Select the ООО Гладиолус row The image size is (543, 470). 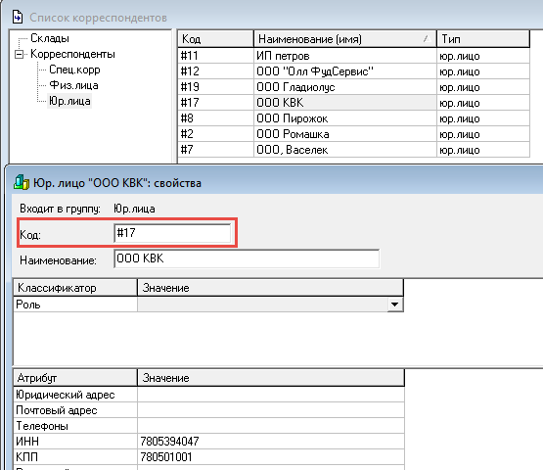[x=353, y=86]
